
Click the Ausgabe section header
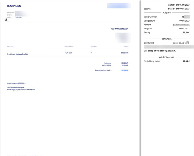[x=167, y=12]
